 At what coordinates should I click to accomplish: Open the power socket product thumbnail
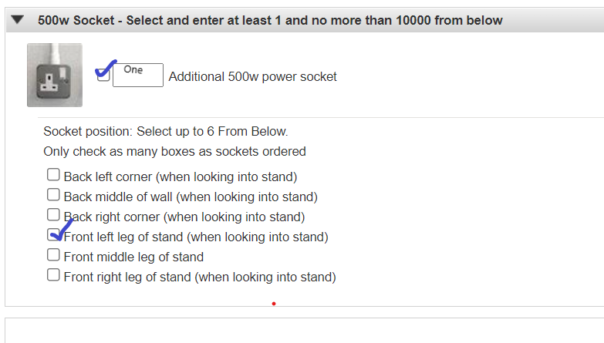[55, 75]
